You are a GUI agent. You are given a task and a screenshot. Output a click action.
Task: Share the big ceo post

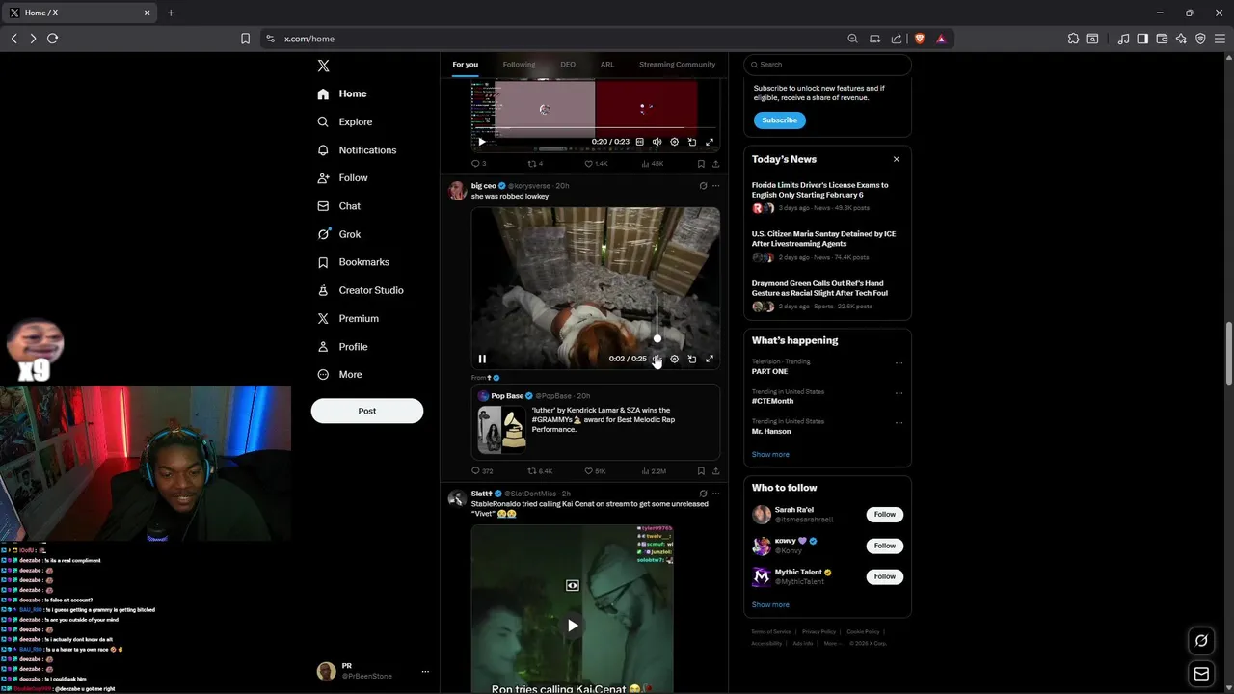[715, 471]
